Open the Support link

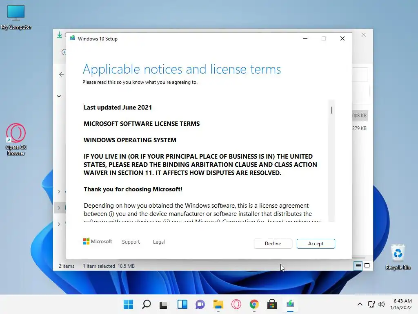coord(131,242)
